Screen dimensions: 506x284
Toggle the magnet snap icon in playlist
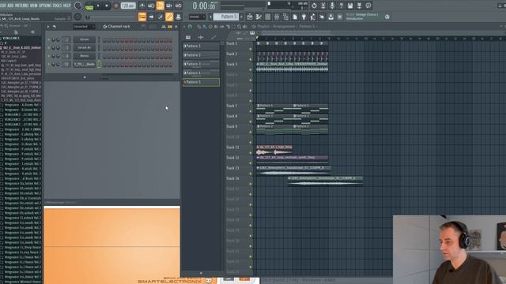coord(190,27)
